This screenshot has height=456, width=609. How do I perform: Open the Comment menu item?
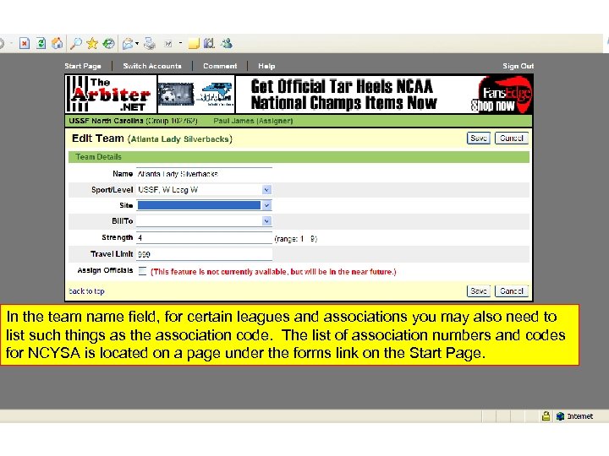pos(220,66)
